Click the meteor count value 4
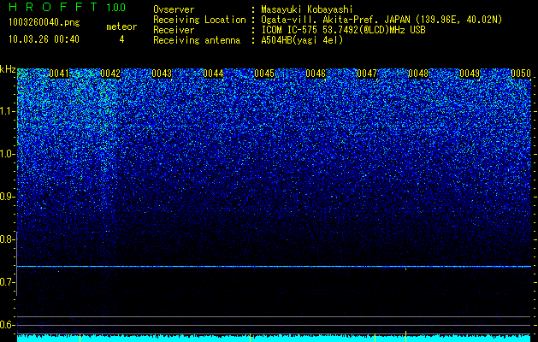 tap(121, 39)
